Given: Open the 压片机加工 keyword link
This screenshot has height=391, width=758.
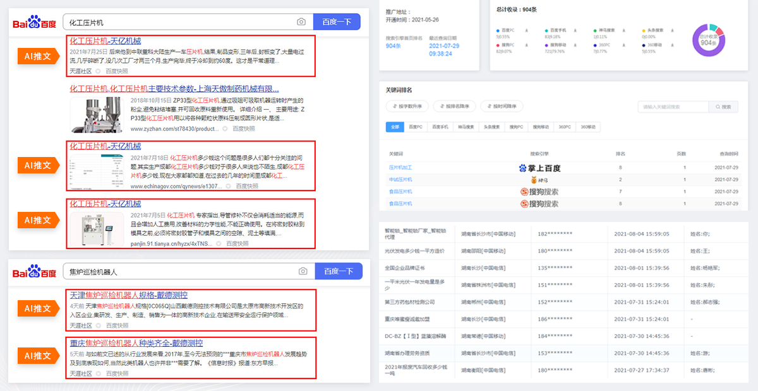Looking at the screenshot, I should click(400, 168).
